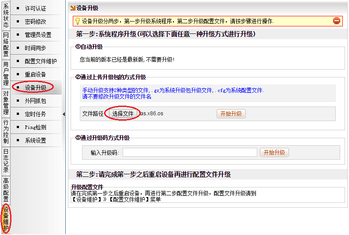Image resolution: width=349 pixels, height=235 pixels.
Task: Choose 重启设备 from the side menu
Action: point(35,74)
